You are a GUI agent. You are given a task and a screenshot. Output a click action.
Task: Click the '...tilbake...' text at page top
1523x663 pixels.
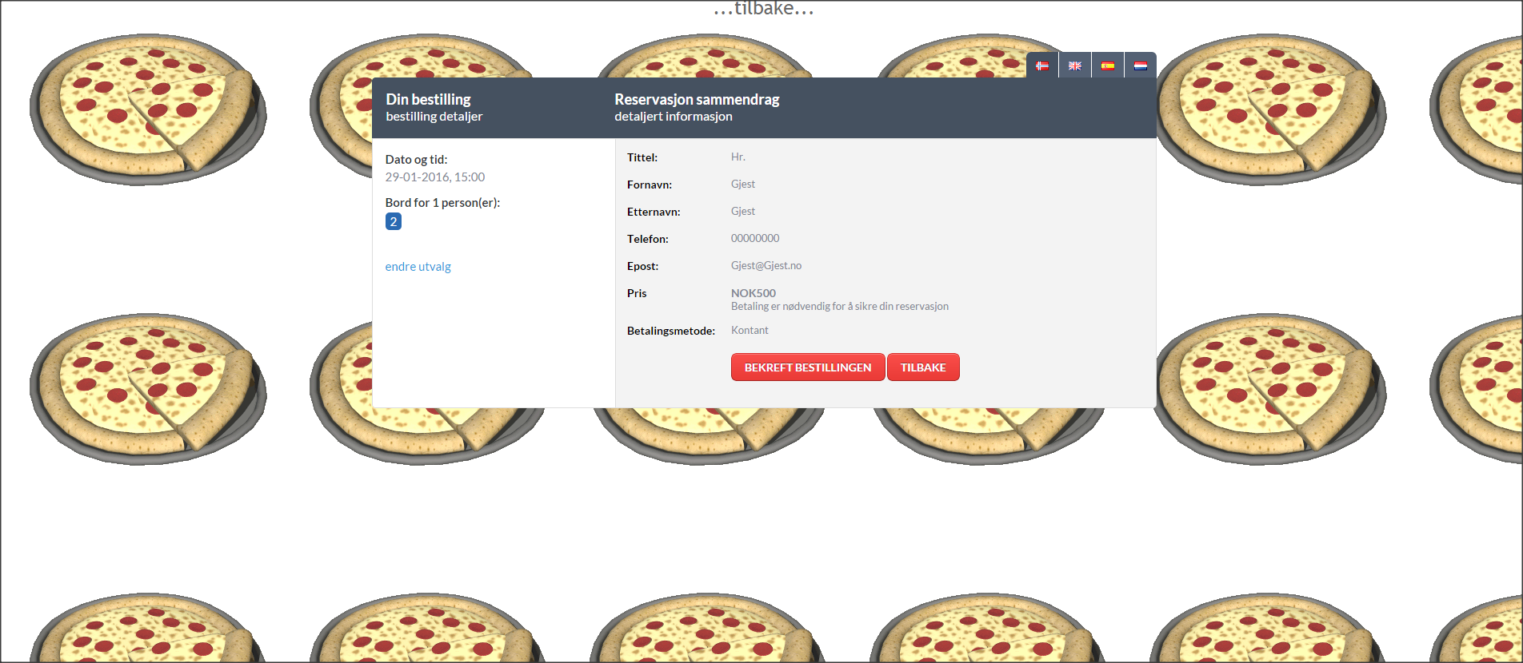pyautogui.click(x=763, y=9)
